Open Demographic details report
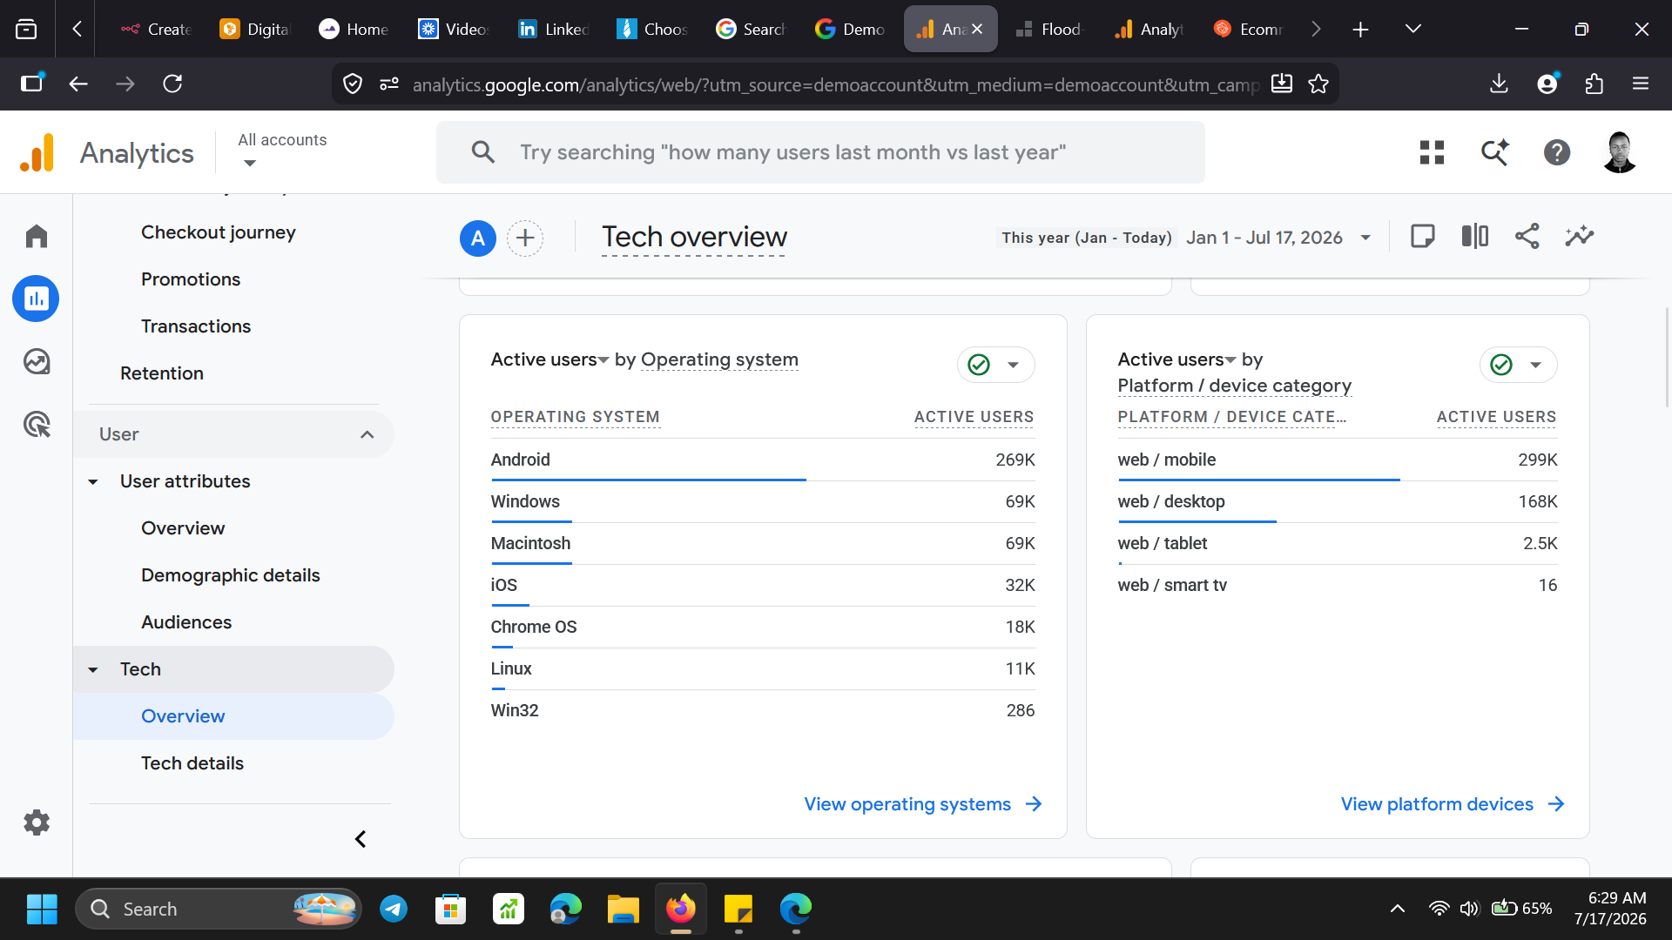This screenshot has width=1672, height=940. tap(231, 575)
